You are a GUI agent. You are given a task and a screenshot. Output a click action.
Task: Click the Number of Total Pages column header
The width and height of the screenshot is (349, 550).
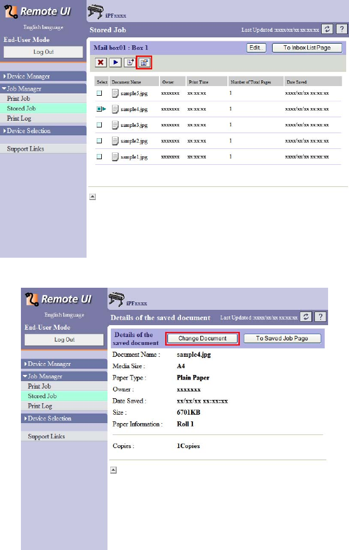tap(251, 82)
